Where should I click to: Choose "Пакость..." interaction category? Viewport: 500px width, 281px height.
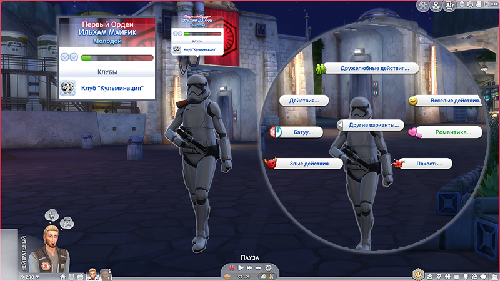[426, 164]
